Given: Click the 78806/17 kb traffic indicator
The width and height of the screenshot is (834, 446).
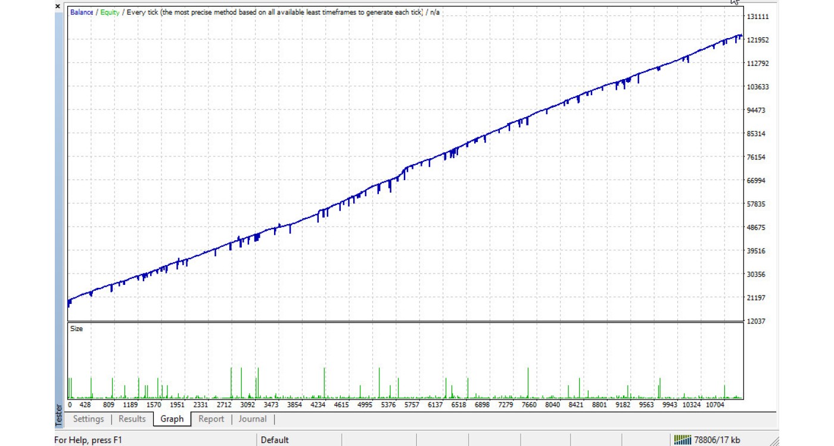Looking at the screenshot, I should point(717,440).
